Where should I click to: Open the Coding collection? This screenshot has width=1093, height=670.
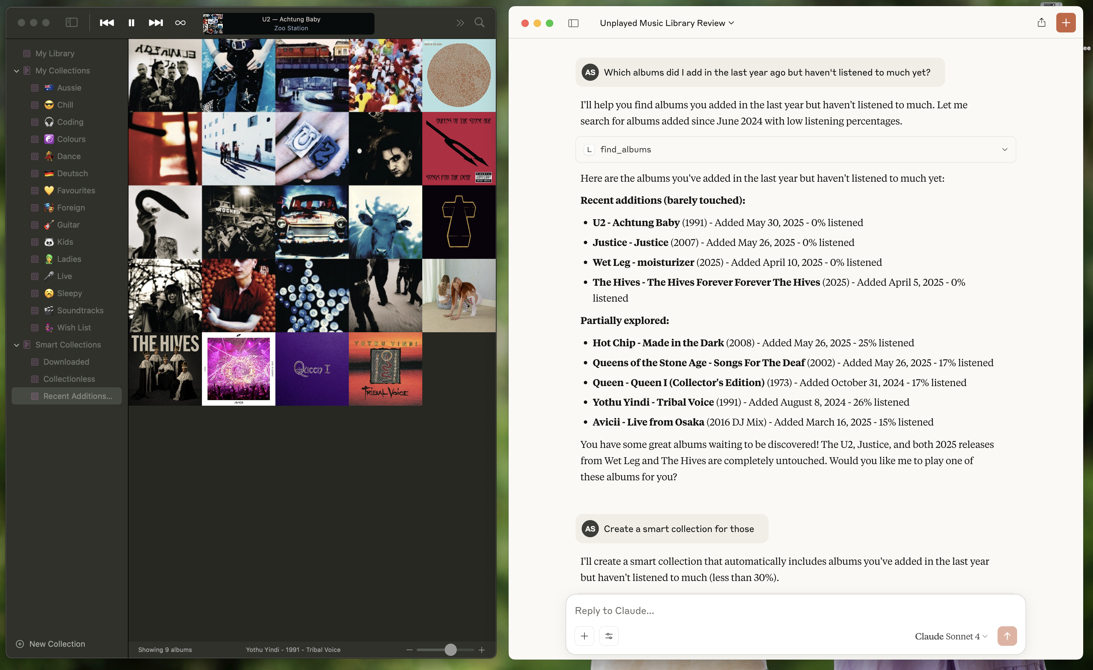66,122
